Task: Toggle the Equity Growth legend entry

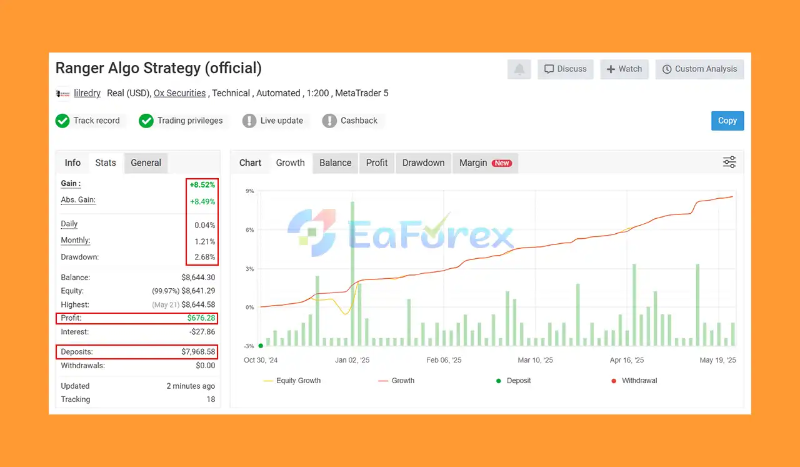Action: (292, 381)
